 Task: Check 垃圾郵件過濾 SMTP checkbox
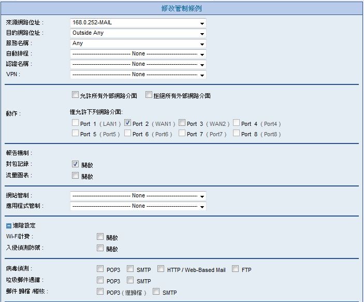click(x=130, y=280)
